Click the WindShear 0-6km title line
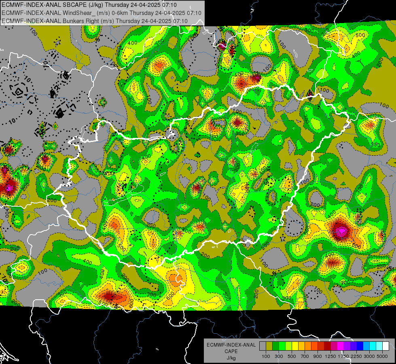This screenshot has height=364, width=396. [102, 13]
